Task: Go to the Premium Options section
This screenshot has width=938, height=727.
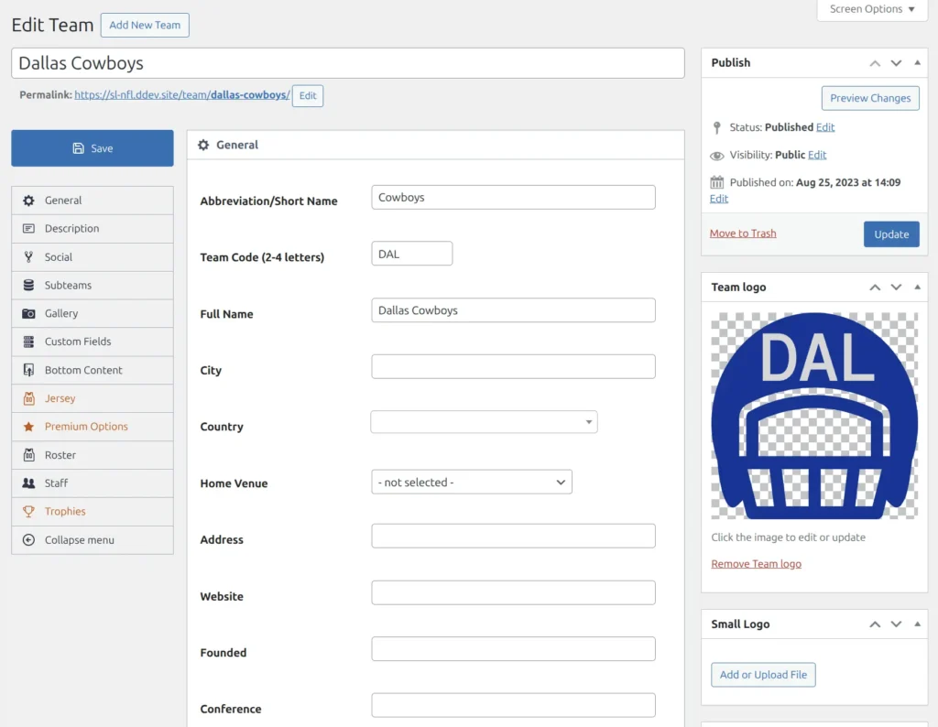Action: point(93,427)
